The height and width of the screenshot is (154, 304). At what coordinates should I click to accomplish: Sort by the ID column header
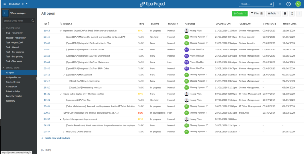click(x=46, y=23)
